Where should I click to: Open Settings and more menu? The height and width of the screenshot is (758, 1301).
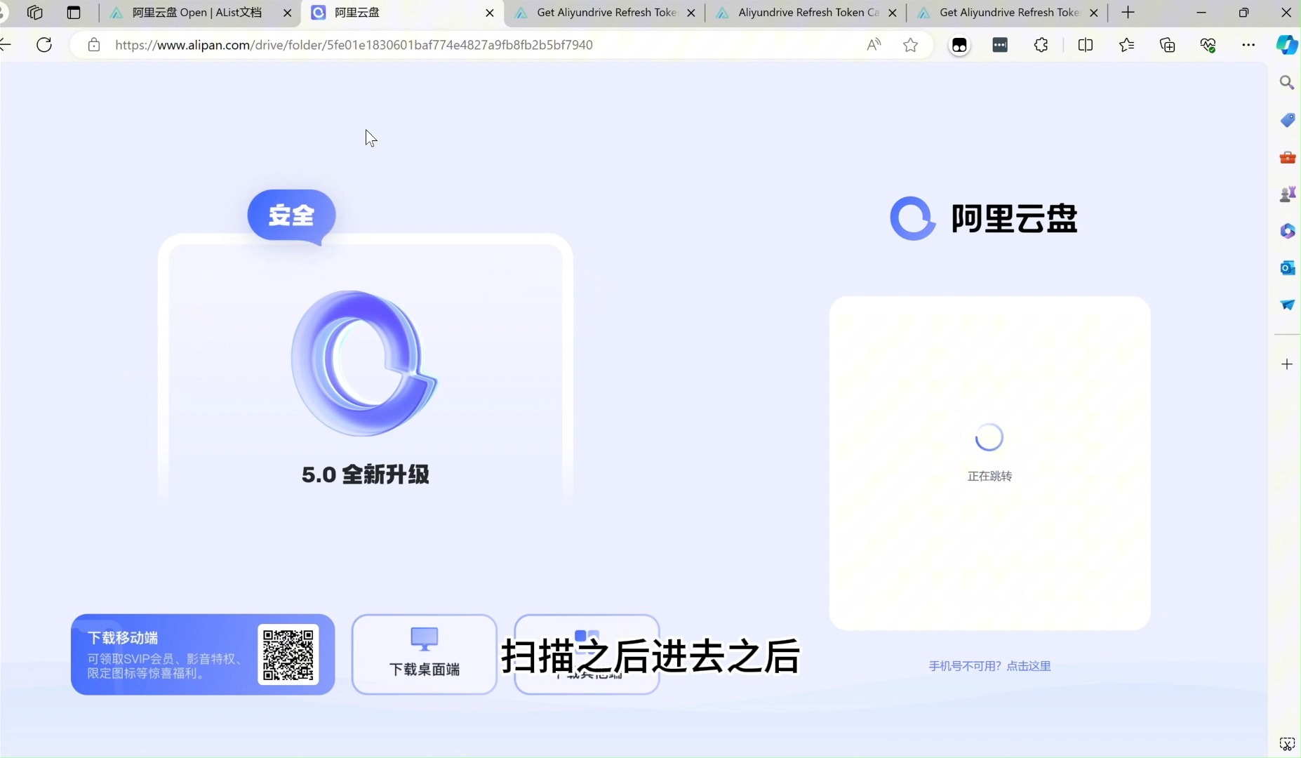click(x=1248, y=45)
